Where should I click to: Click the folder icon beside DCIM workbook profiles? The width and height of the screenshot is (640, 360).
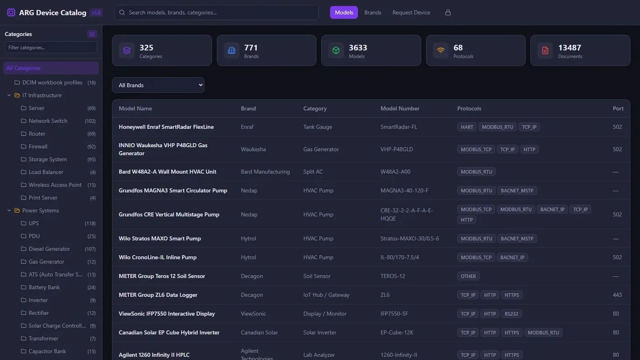point(17,83)
